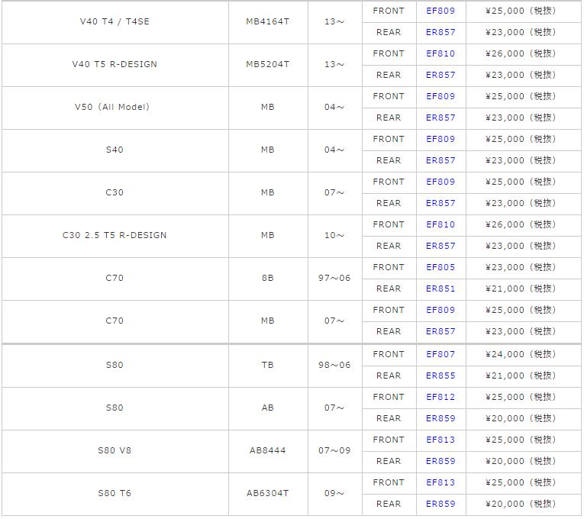
Task: Open EF809 front link for S40
Action: coord(440,139)
